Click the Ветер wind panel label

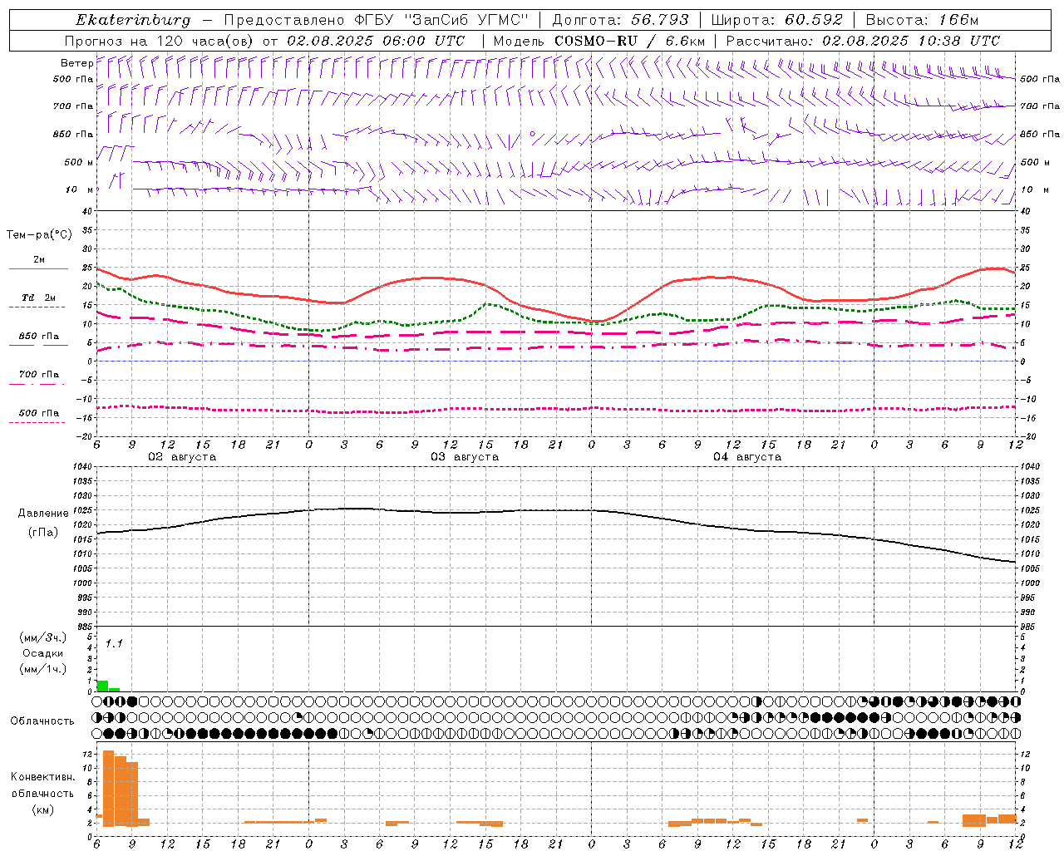pyautogui.click(x=76, y=63)
